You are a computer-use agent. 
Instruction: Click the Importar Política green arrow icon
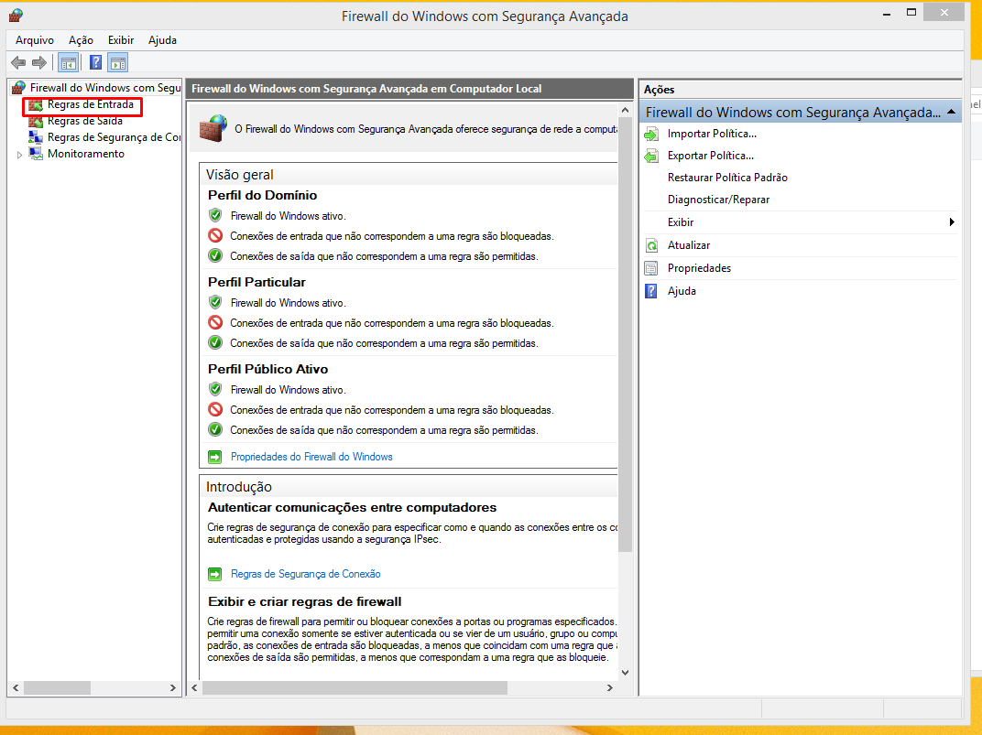pos(651,134)
